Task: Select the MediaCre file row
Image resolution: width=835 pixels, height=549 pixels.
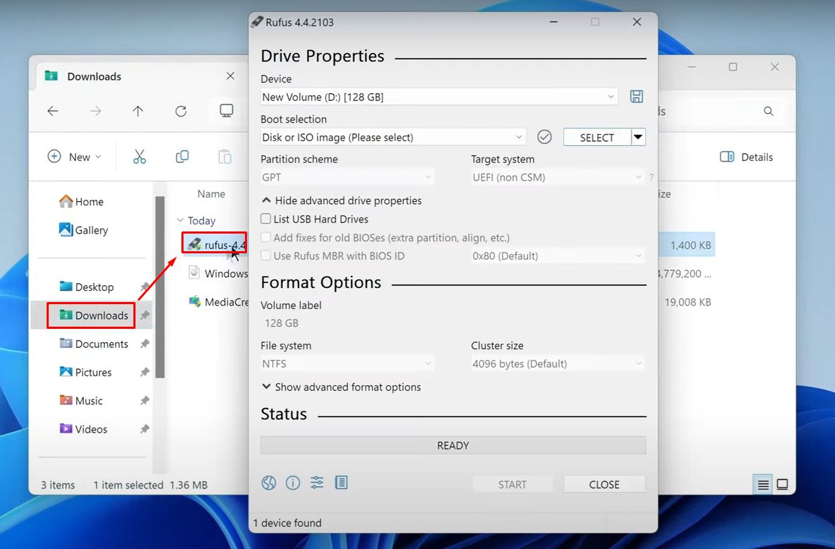Action: (218, 302)
